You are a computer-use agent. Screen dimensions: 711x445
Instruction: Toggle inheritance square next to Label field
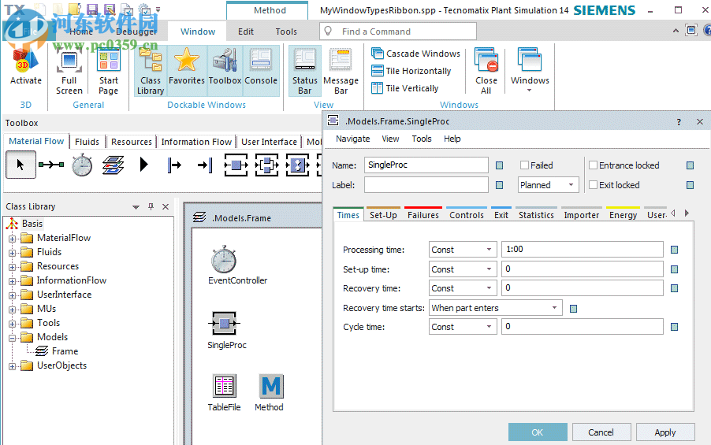point(499,185)
